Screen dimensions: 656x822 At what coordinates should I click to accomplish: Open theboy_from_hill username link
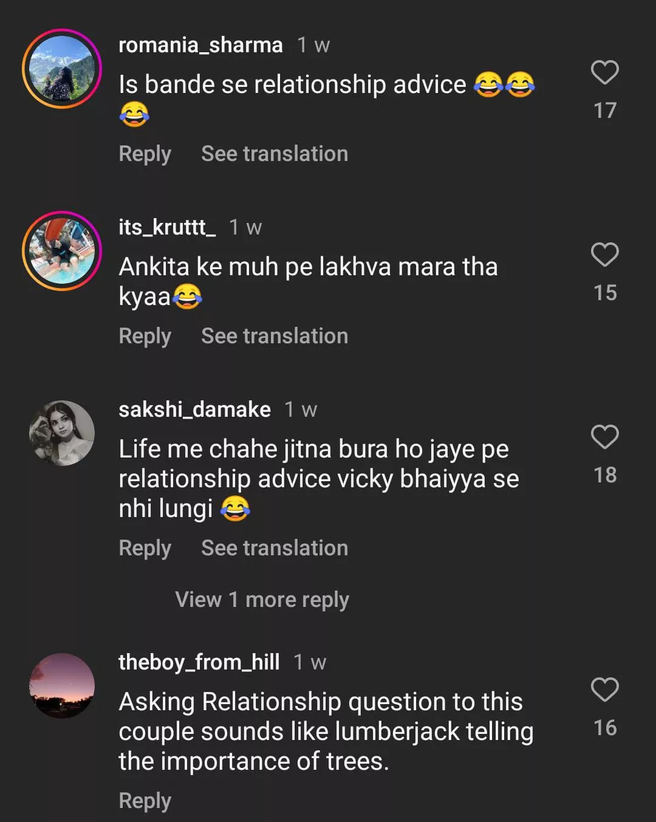click(199, 663)
